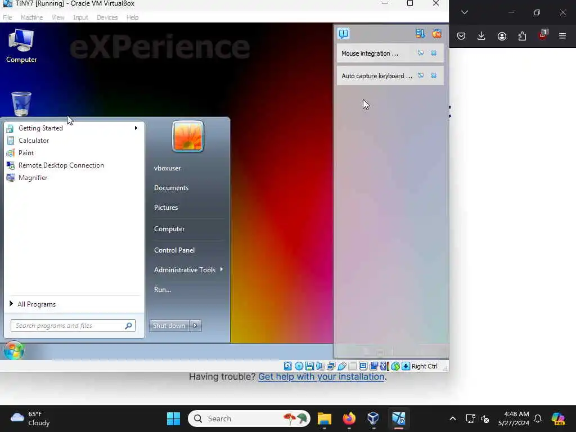
Task: Open Windows 11 Start button on taskbar
Action: [x=173, y=418]
